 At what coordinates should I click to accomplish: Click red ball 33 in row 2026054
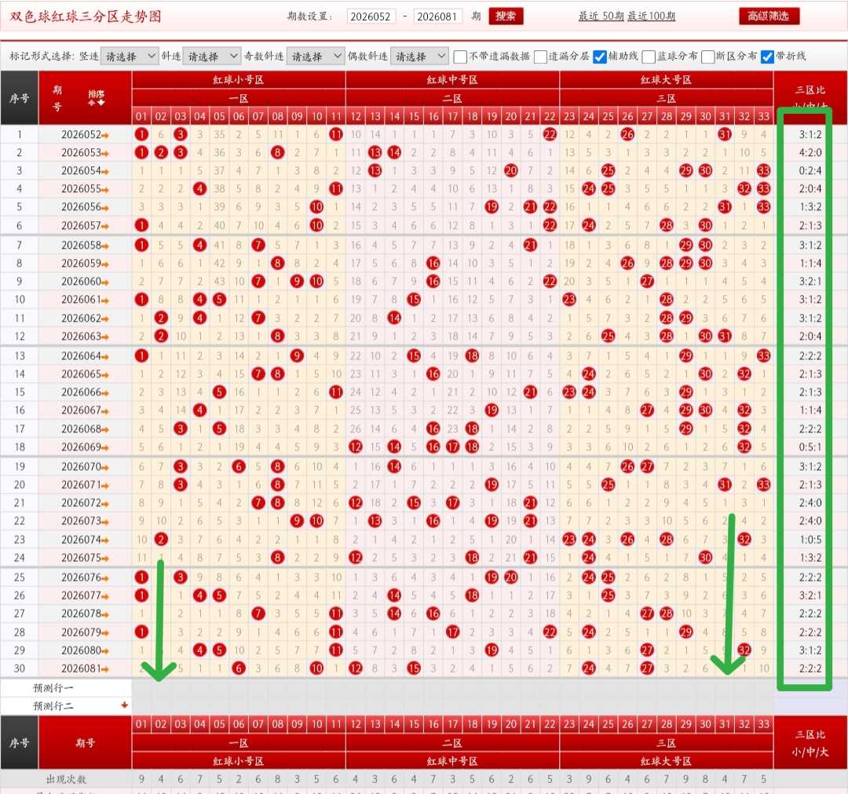coord(763,170)
